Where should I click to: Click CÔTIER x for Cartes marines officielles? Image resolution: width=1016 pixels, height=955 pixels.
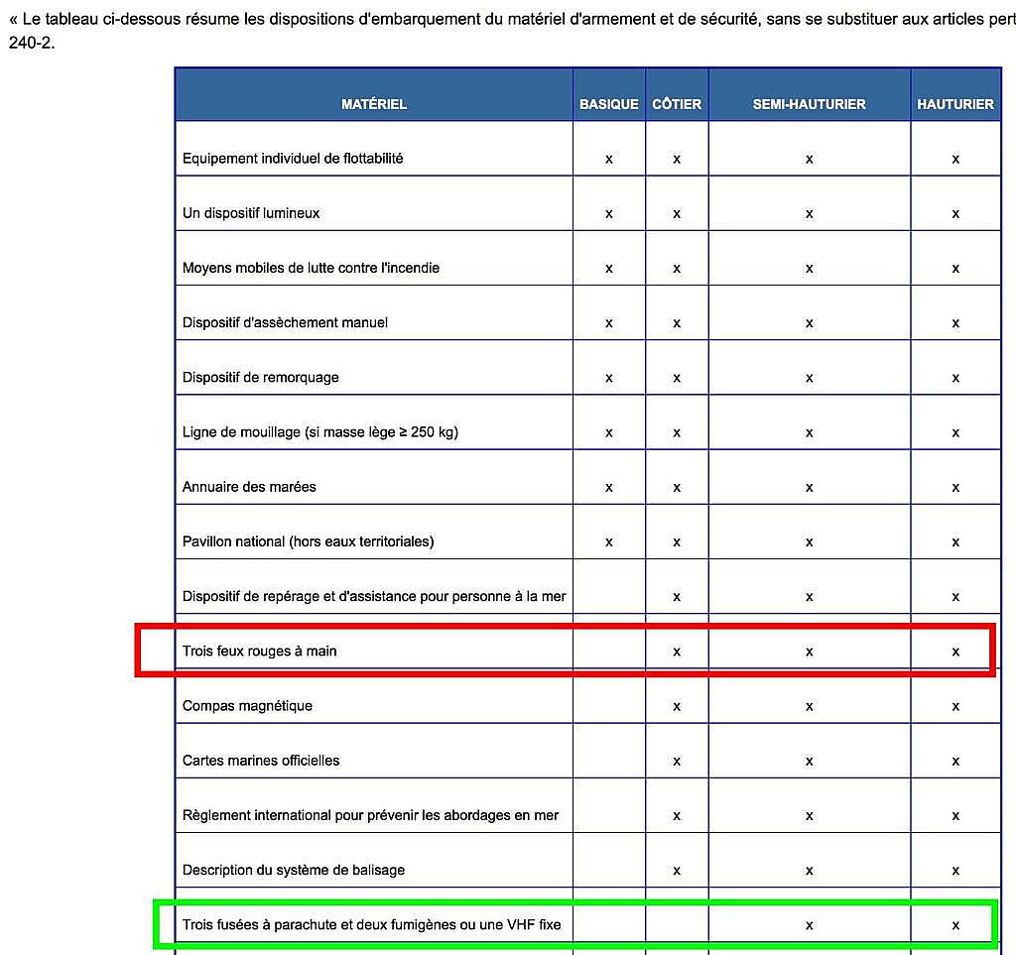(677, 762)
